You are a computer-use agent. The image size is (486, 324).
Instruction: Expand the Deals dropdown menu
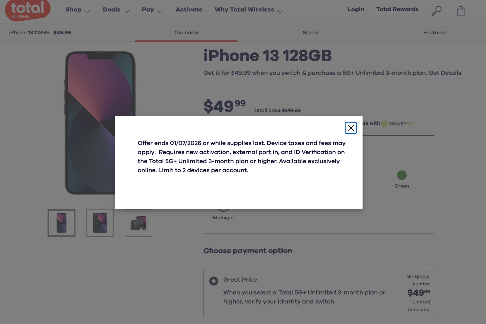[116, 10]
